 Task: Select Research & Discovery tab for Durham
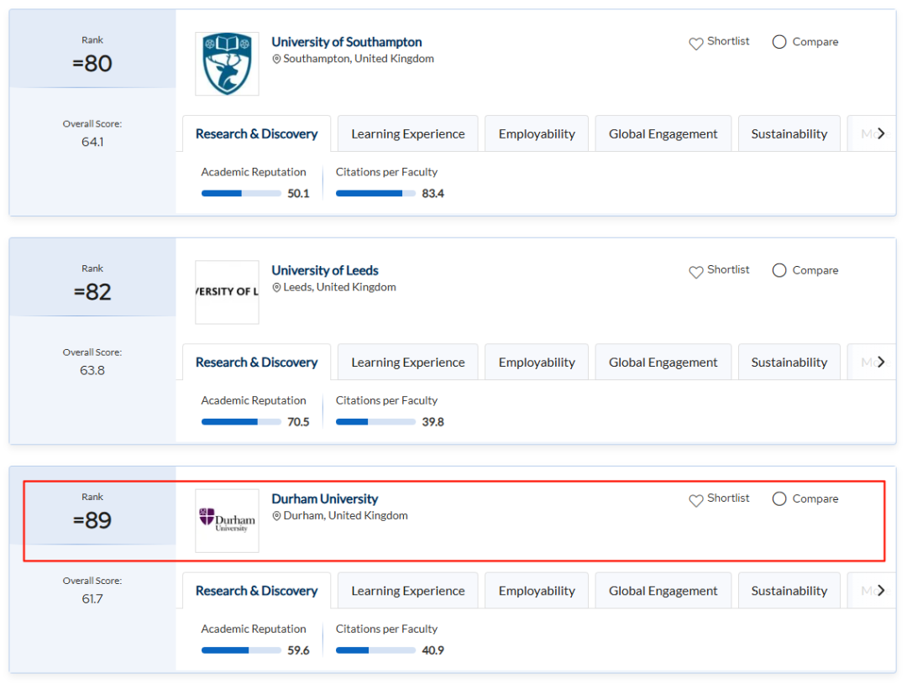click(256, 590)
